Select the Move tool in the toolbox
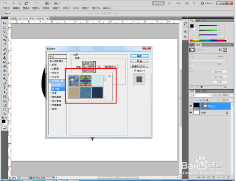236x181 pixels. point(5,23)
